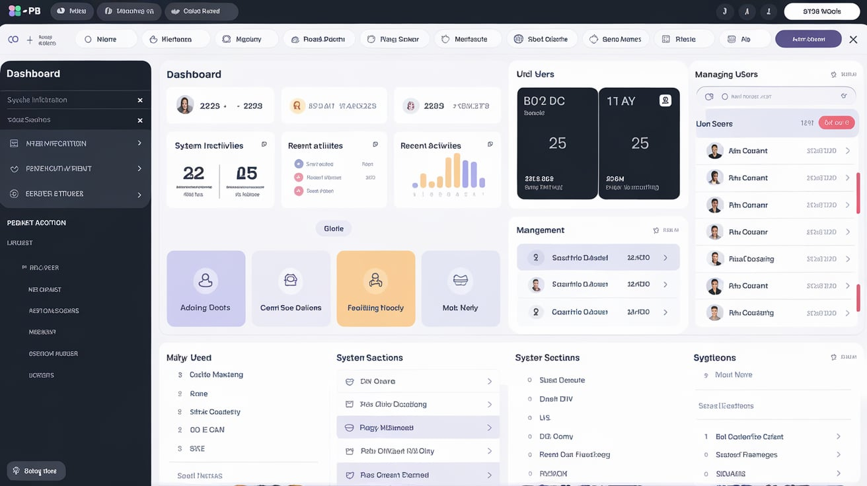This screenshot has width=867, height=486.
Task: Click the linked-circles icon beside the plus
Action: pos(13,40)
